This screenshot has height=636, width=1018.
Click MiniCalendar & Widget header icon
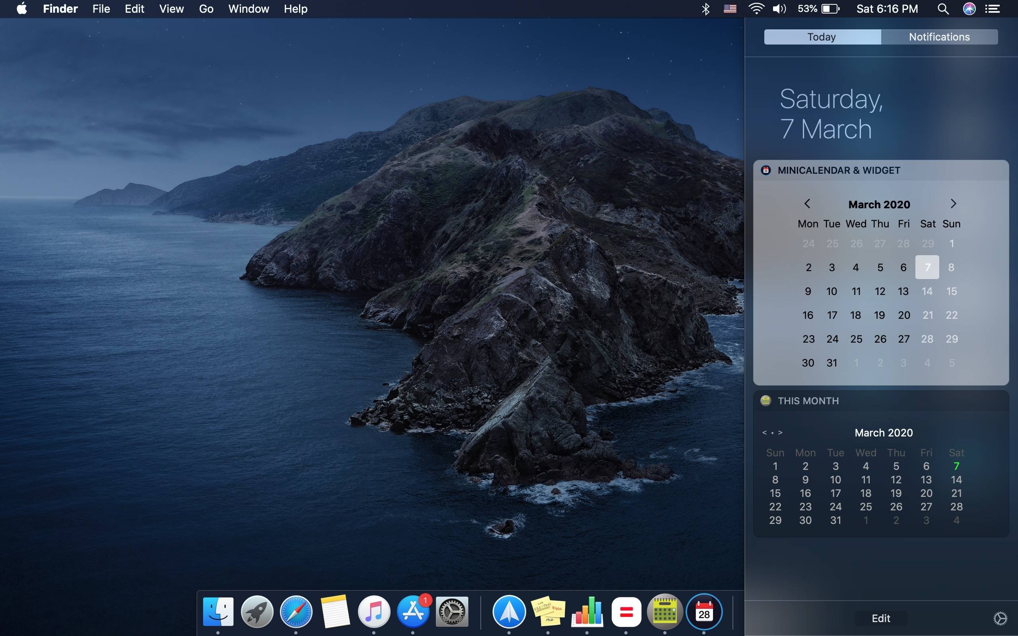pos(766,171)
